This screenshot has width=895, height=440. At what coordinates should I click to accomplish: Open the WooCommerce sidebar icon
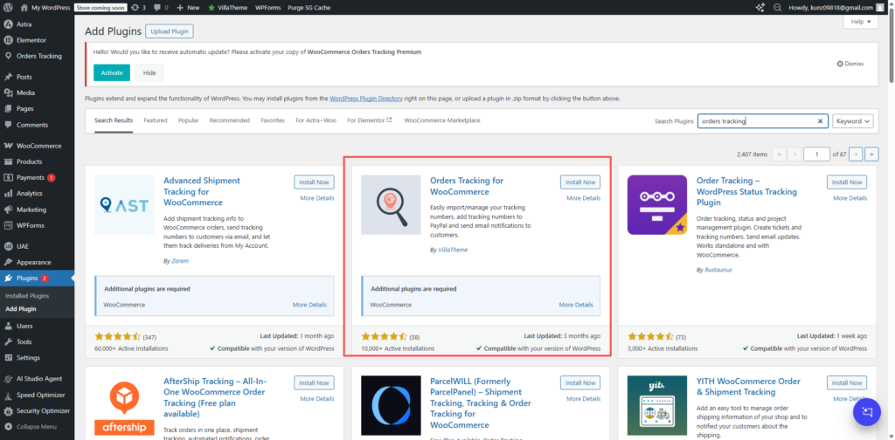[x=8, y=146]
